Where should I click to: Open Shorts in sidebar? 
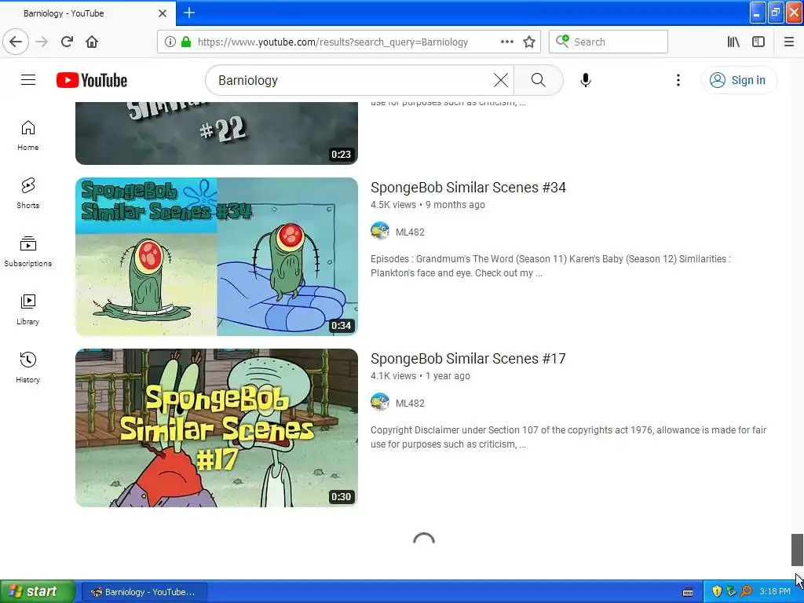click(27, 193)
